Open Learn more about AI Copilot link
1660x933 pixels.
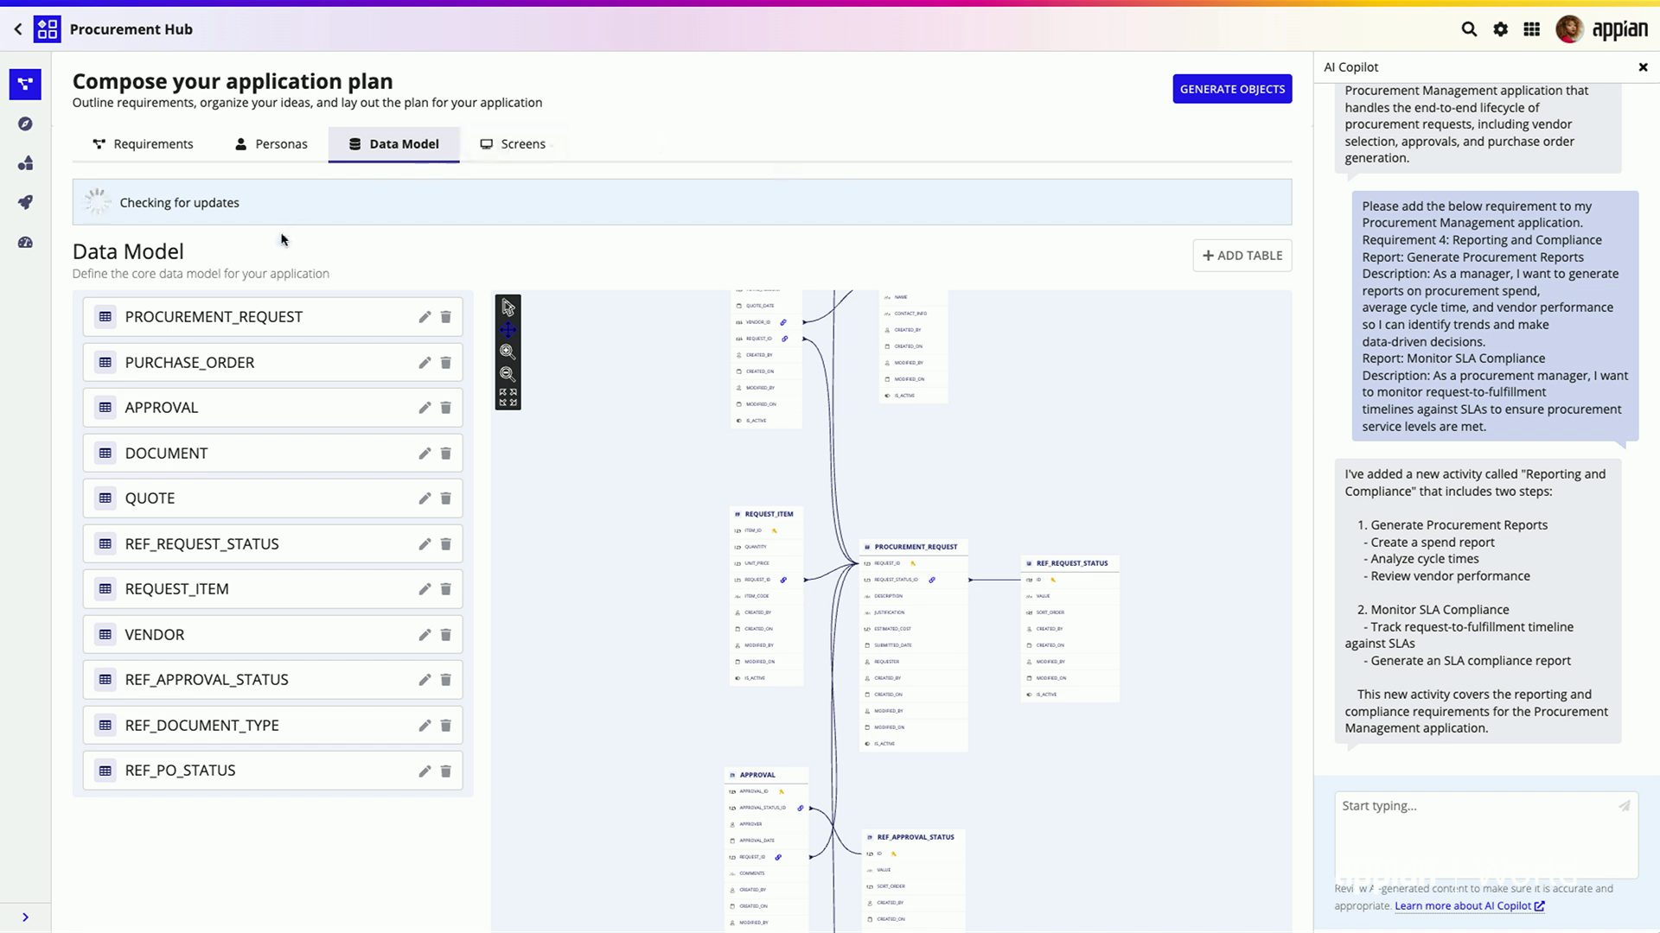pos(1468,906)
